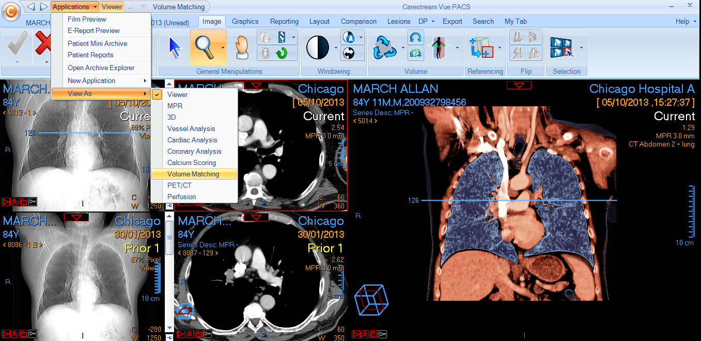
Task: Expand the magnifier tool dropdown arrow
Action: click(223, 48)
